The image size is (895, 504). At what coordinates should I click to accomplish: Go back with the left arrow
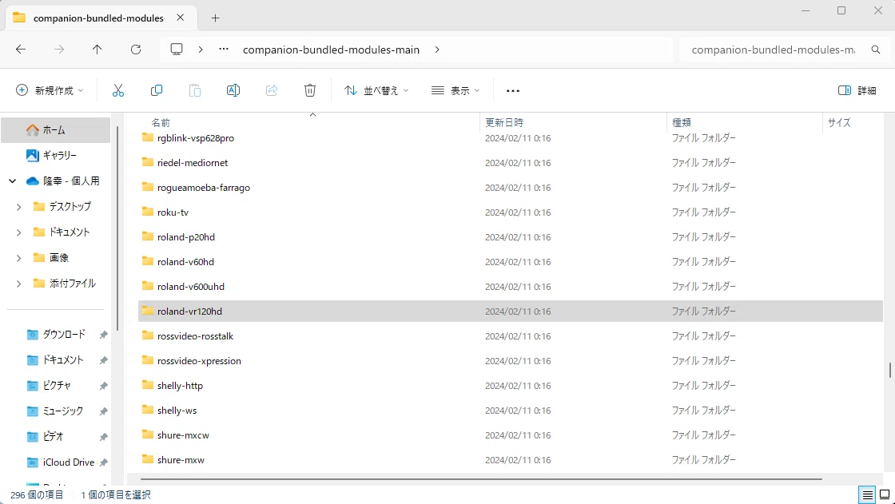point(21,50)
